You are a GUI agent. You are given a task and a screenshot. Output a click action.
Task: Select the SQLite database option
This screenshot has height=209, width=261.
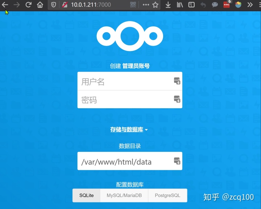click(x=86, y=195)
